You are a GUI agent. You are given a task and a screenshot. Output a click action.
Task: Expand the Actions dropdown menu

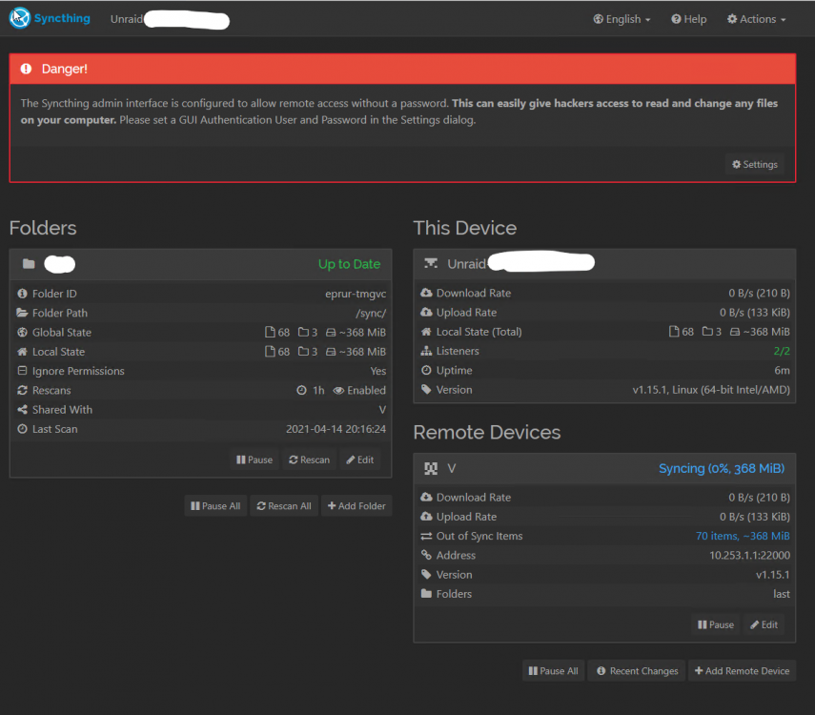coord(756,19)
